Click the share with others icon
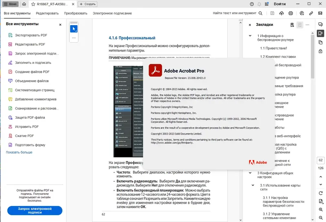 click(302, 13)
